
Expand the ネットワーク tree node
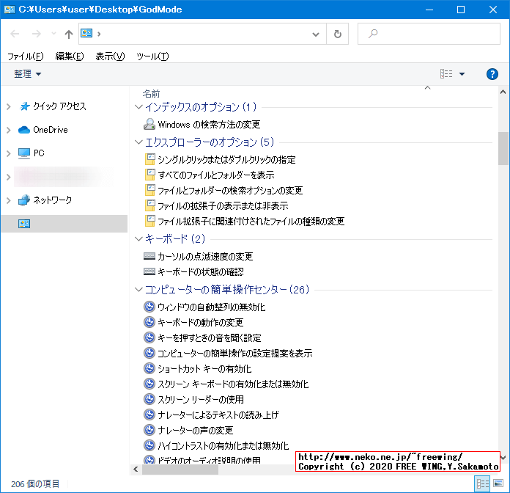tap(9, 200)
